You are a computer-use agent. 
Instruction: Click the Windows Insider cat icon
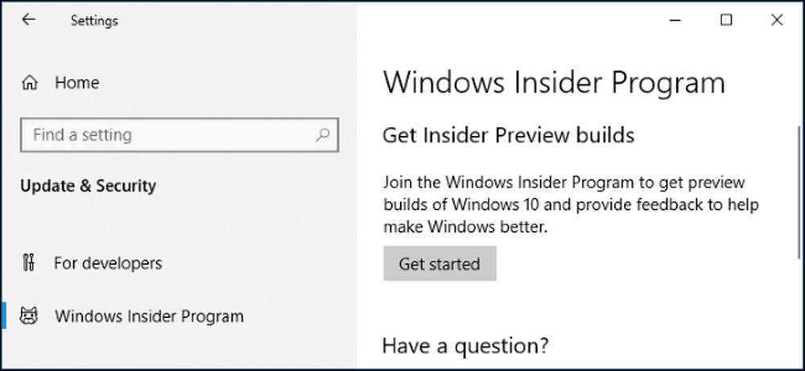29,316
